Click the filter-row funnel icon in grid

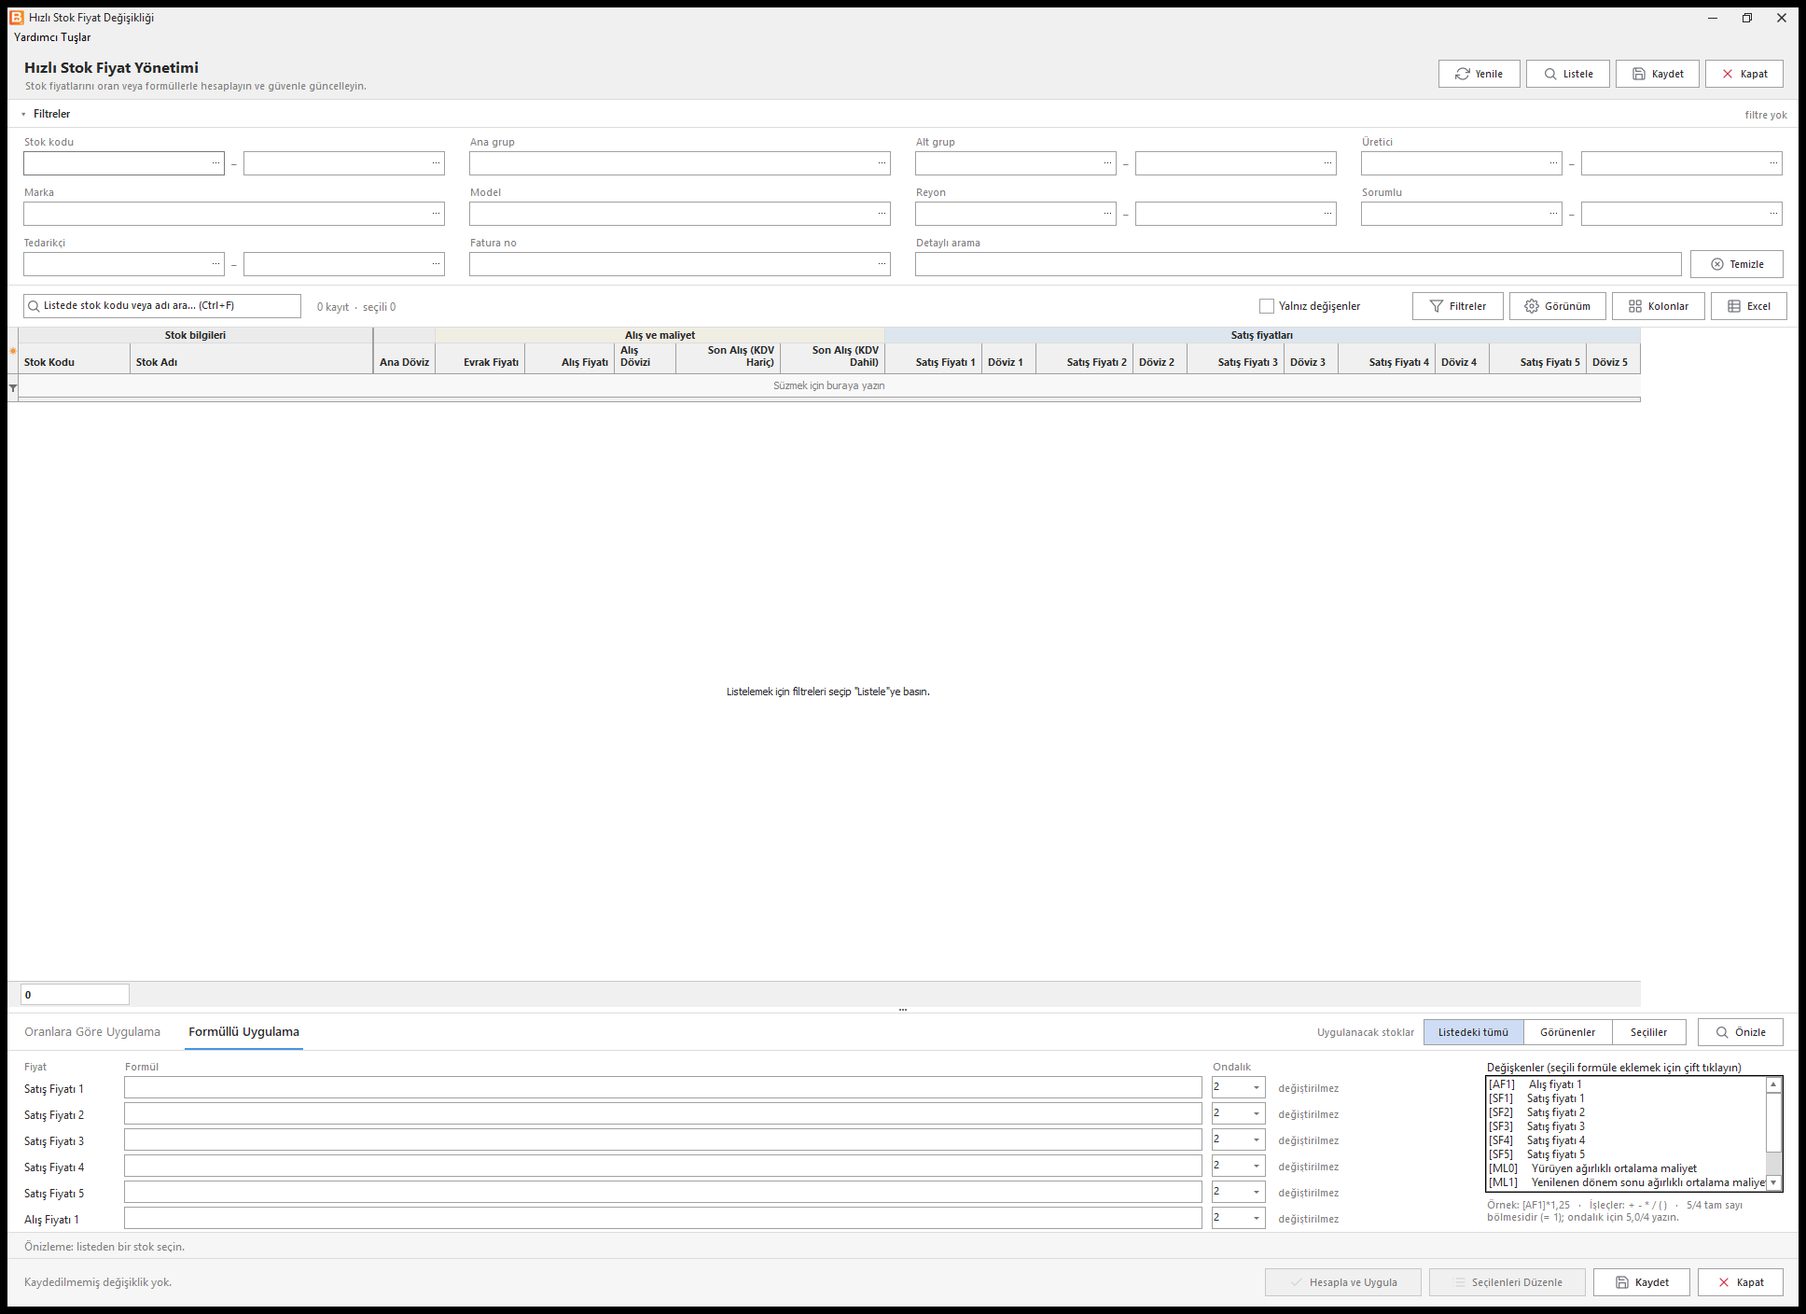[x=13, y=387]
